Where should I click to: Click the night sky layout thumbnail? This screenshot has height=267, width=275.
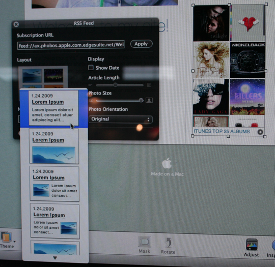(x=53, y=75)
